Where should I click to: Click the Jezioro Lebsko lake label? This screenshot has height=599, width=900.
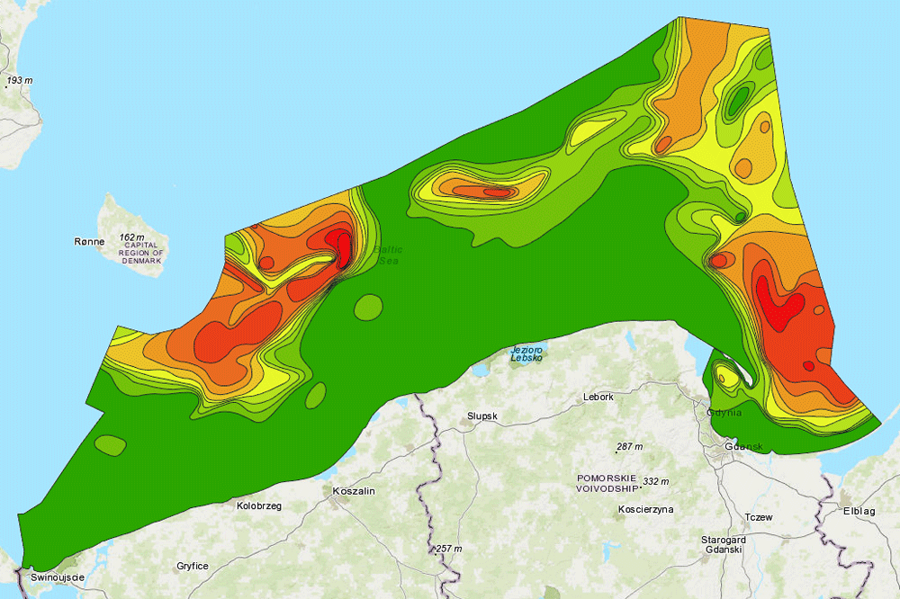pyautogui.click(x=528, y=353)
